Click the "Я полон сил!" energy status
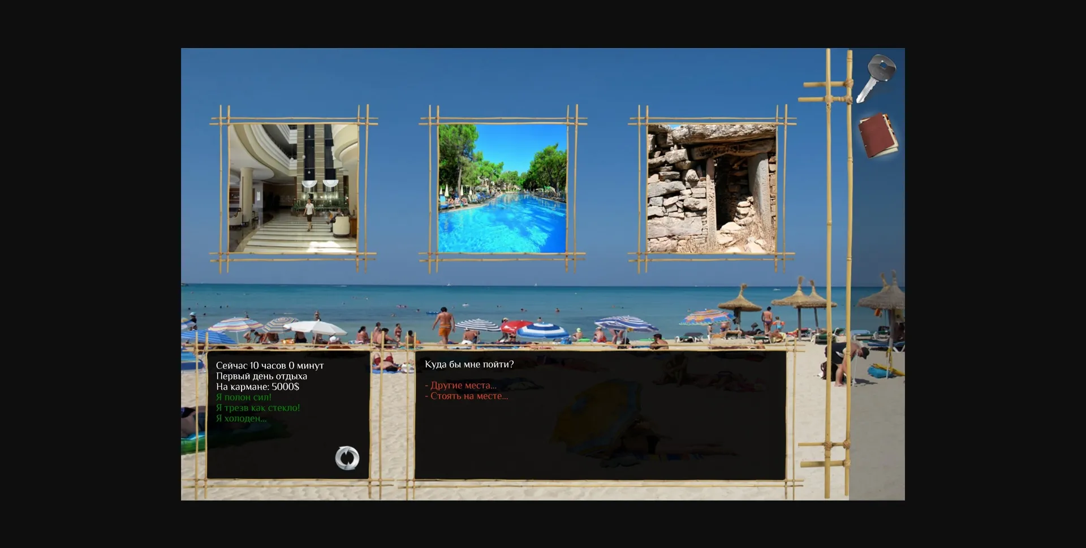Image resolution: width=1086 pixels, height=548 pixels. pos(243,398)
